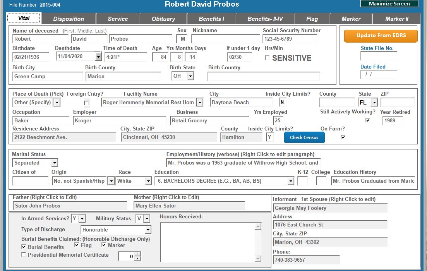The height and width of the screenshot is (271, 427).
Task: Enable Presidential Memorial Certificate checkbox
Action: 24,255
